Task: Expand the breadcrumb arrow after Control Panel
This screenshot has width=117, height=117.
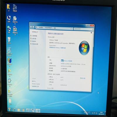Action: point(44,28)
